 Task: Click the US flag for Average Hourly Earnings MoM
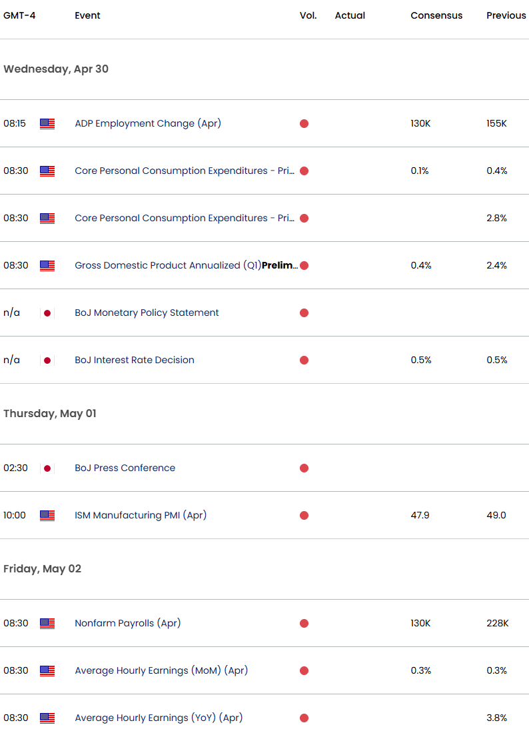(x=47, y=670)
